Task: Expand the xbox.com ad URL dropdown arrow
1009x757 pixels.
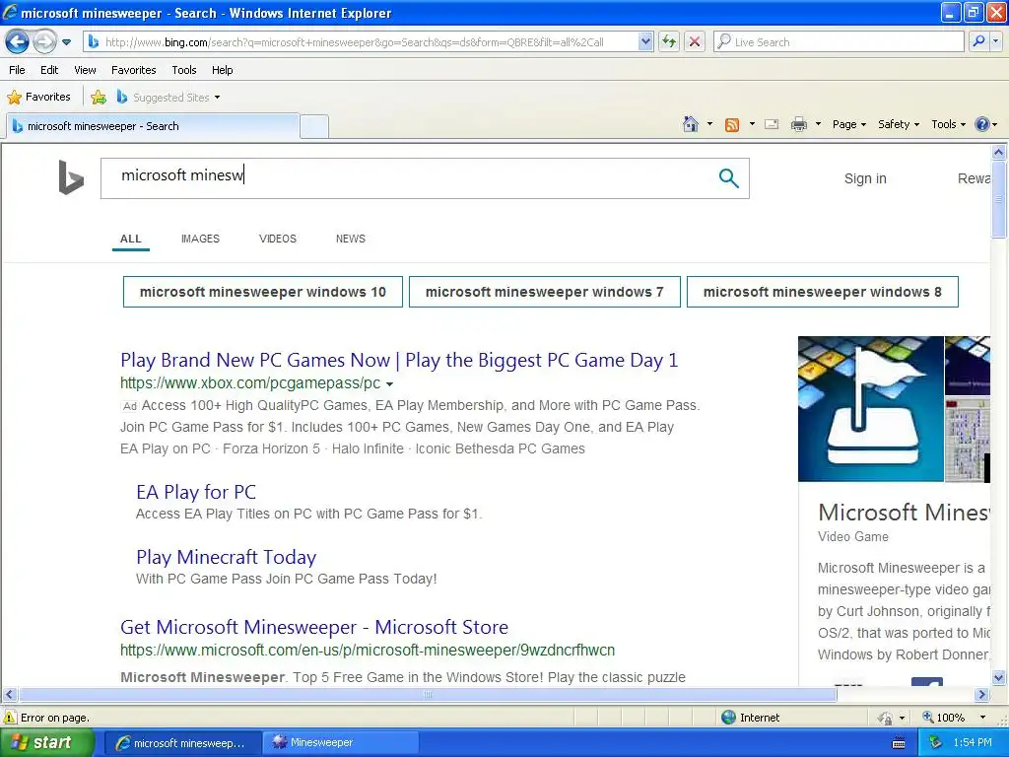Action: 389,384
